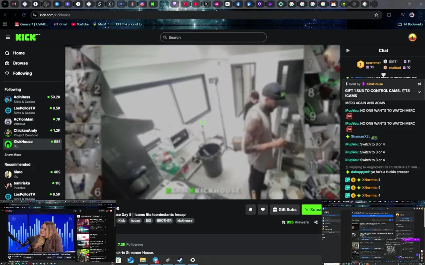Reload the page

[24, 15]
